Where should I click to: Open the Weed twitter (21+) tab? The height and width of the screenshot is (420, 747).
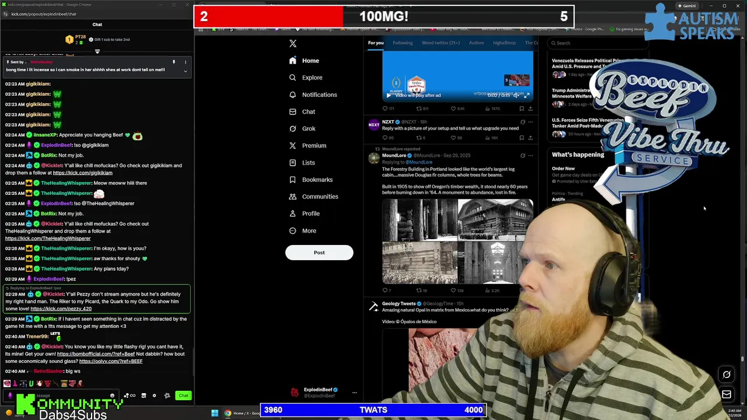coord(441,43)
